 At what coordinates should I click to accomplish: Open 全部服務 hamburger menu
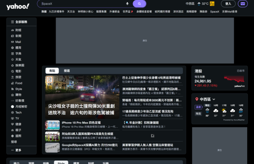[19, 22]
